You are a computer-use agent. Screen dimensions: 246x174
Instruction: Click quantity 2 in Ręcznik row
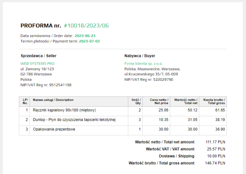[x=140, y=110]
